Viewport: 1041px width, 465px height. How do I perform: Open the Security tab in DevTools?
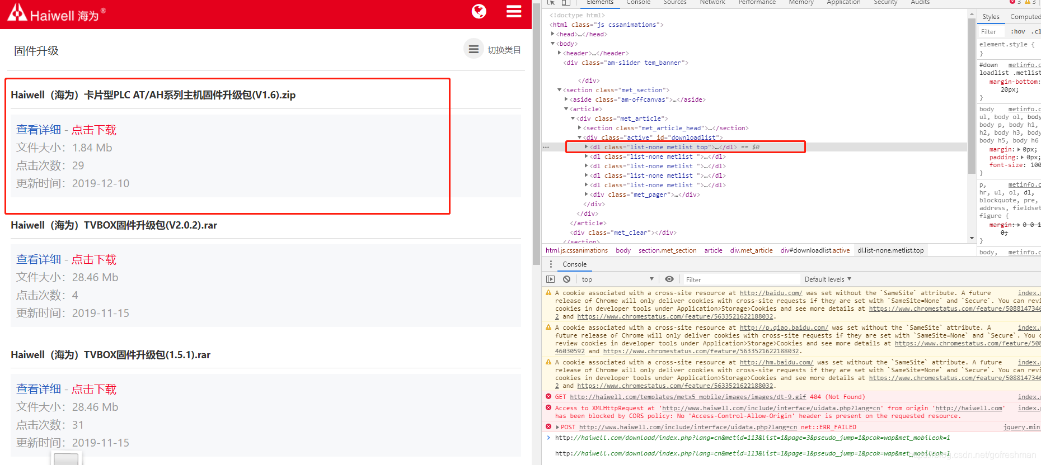tap(886, 3)
